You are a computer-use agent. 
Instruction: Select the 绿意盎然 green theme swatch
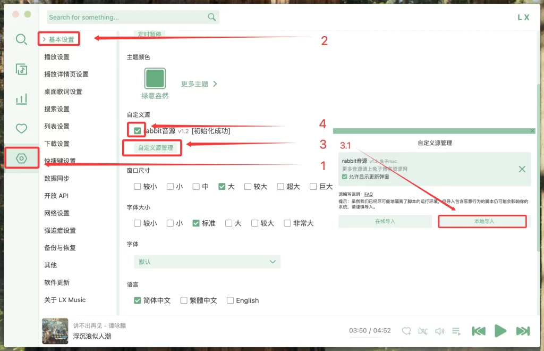155,79
